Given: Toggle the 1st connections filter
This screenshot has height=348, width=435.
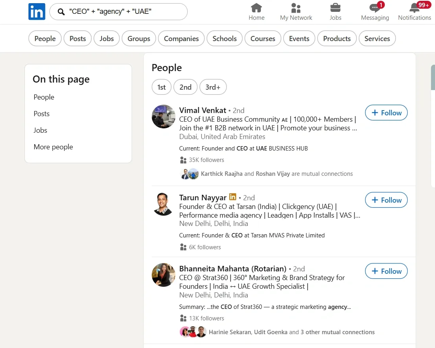Looking at the screenshot, I should 162,87.
